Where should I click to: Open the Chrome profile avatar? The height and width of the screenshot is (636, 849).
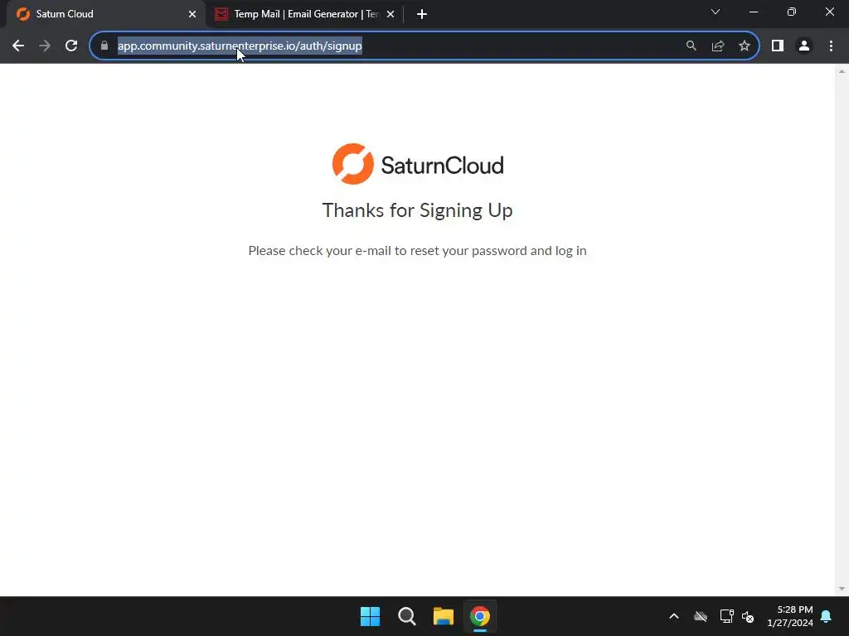pos(804,46)
